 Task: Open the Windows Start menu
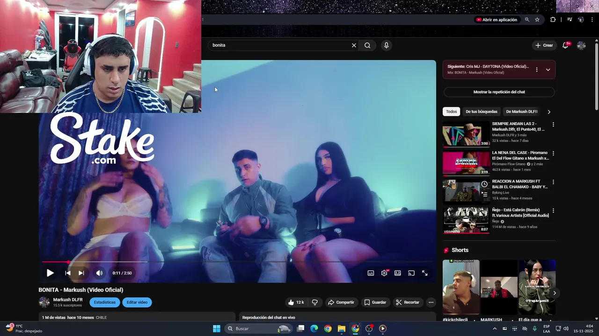click(x=217, y=329)
